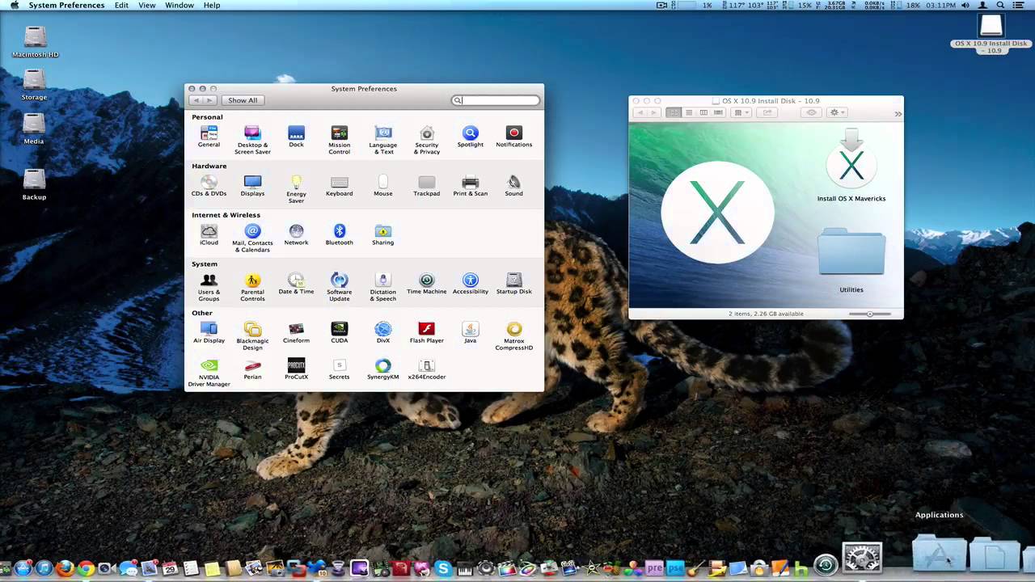The width and height of the screenshot is (1035, 582).
Task: Open Air Display preference pane
Action: (209, 331)
